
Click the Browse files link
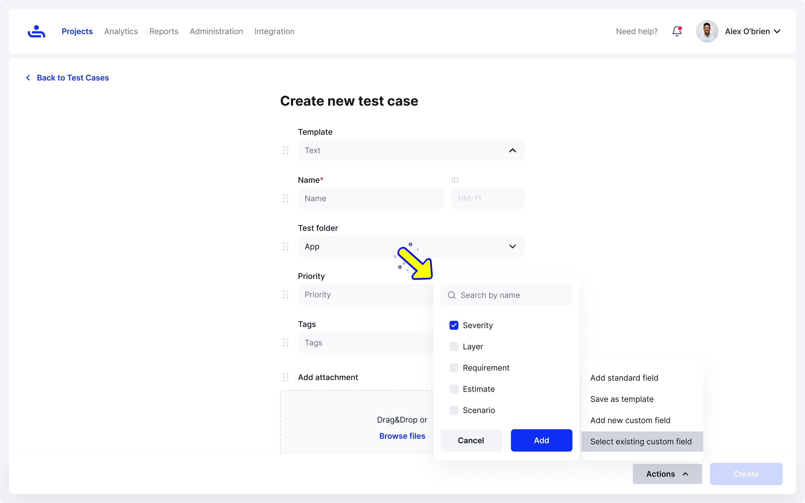coord(402,436)
